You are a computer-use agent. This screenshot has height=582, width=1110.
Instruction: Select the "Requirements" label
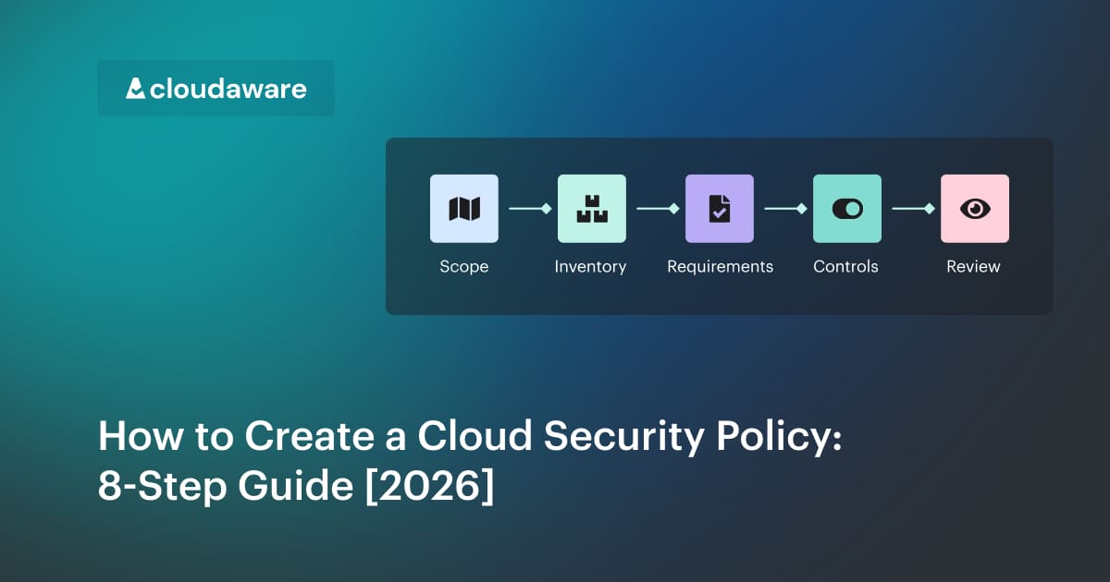pos(720,267)
